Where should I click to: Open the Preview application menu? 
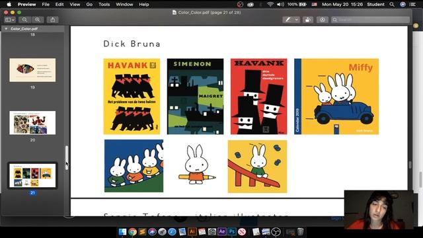[26, 5]
